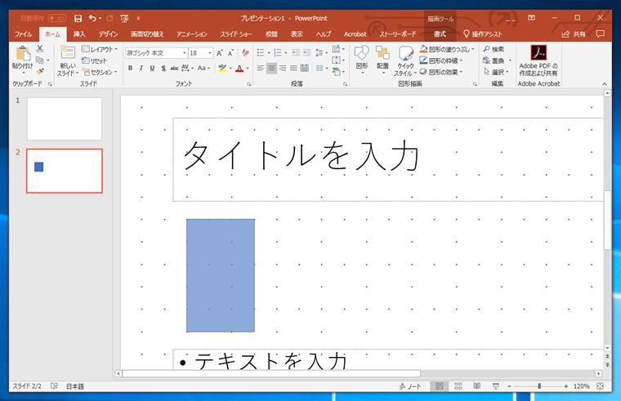Screen dimensions: 621x401
Task: Open the line spacing options
Action: tap(321, 52)
